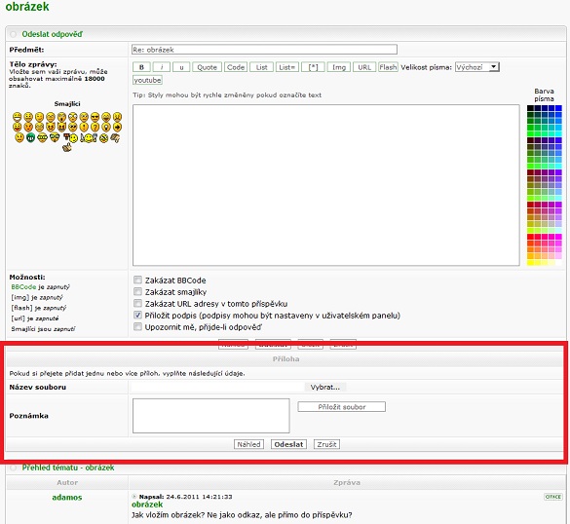Insert the light bulb idea smiley
The width and height of the screenshot is (570, 524).
[106, 128]
